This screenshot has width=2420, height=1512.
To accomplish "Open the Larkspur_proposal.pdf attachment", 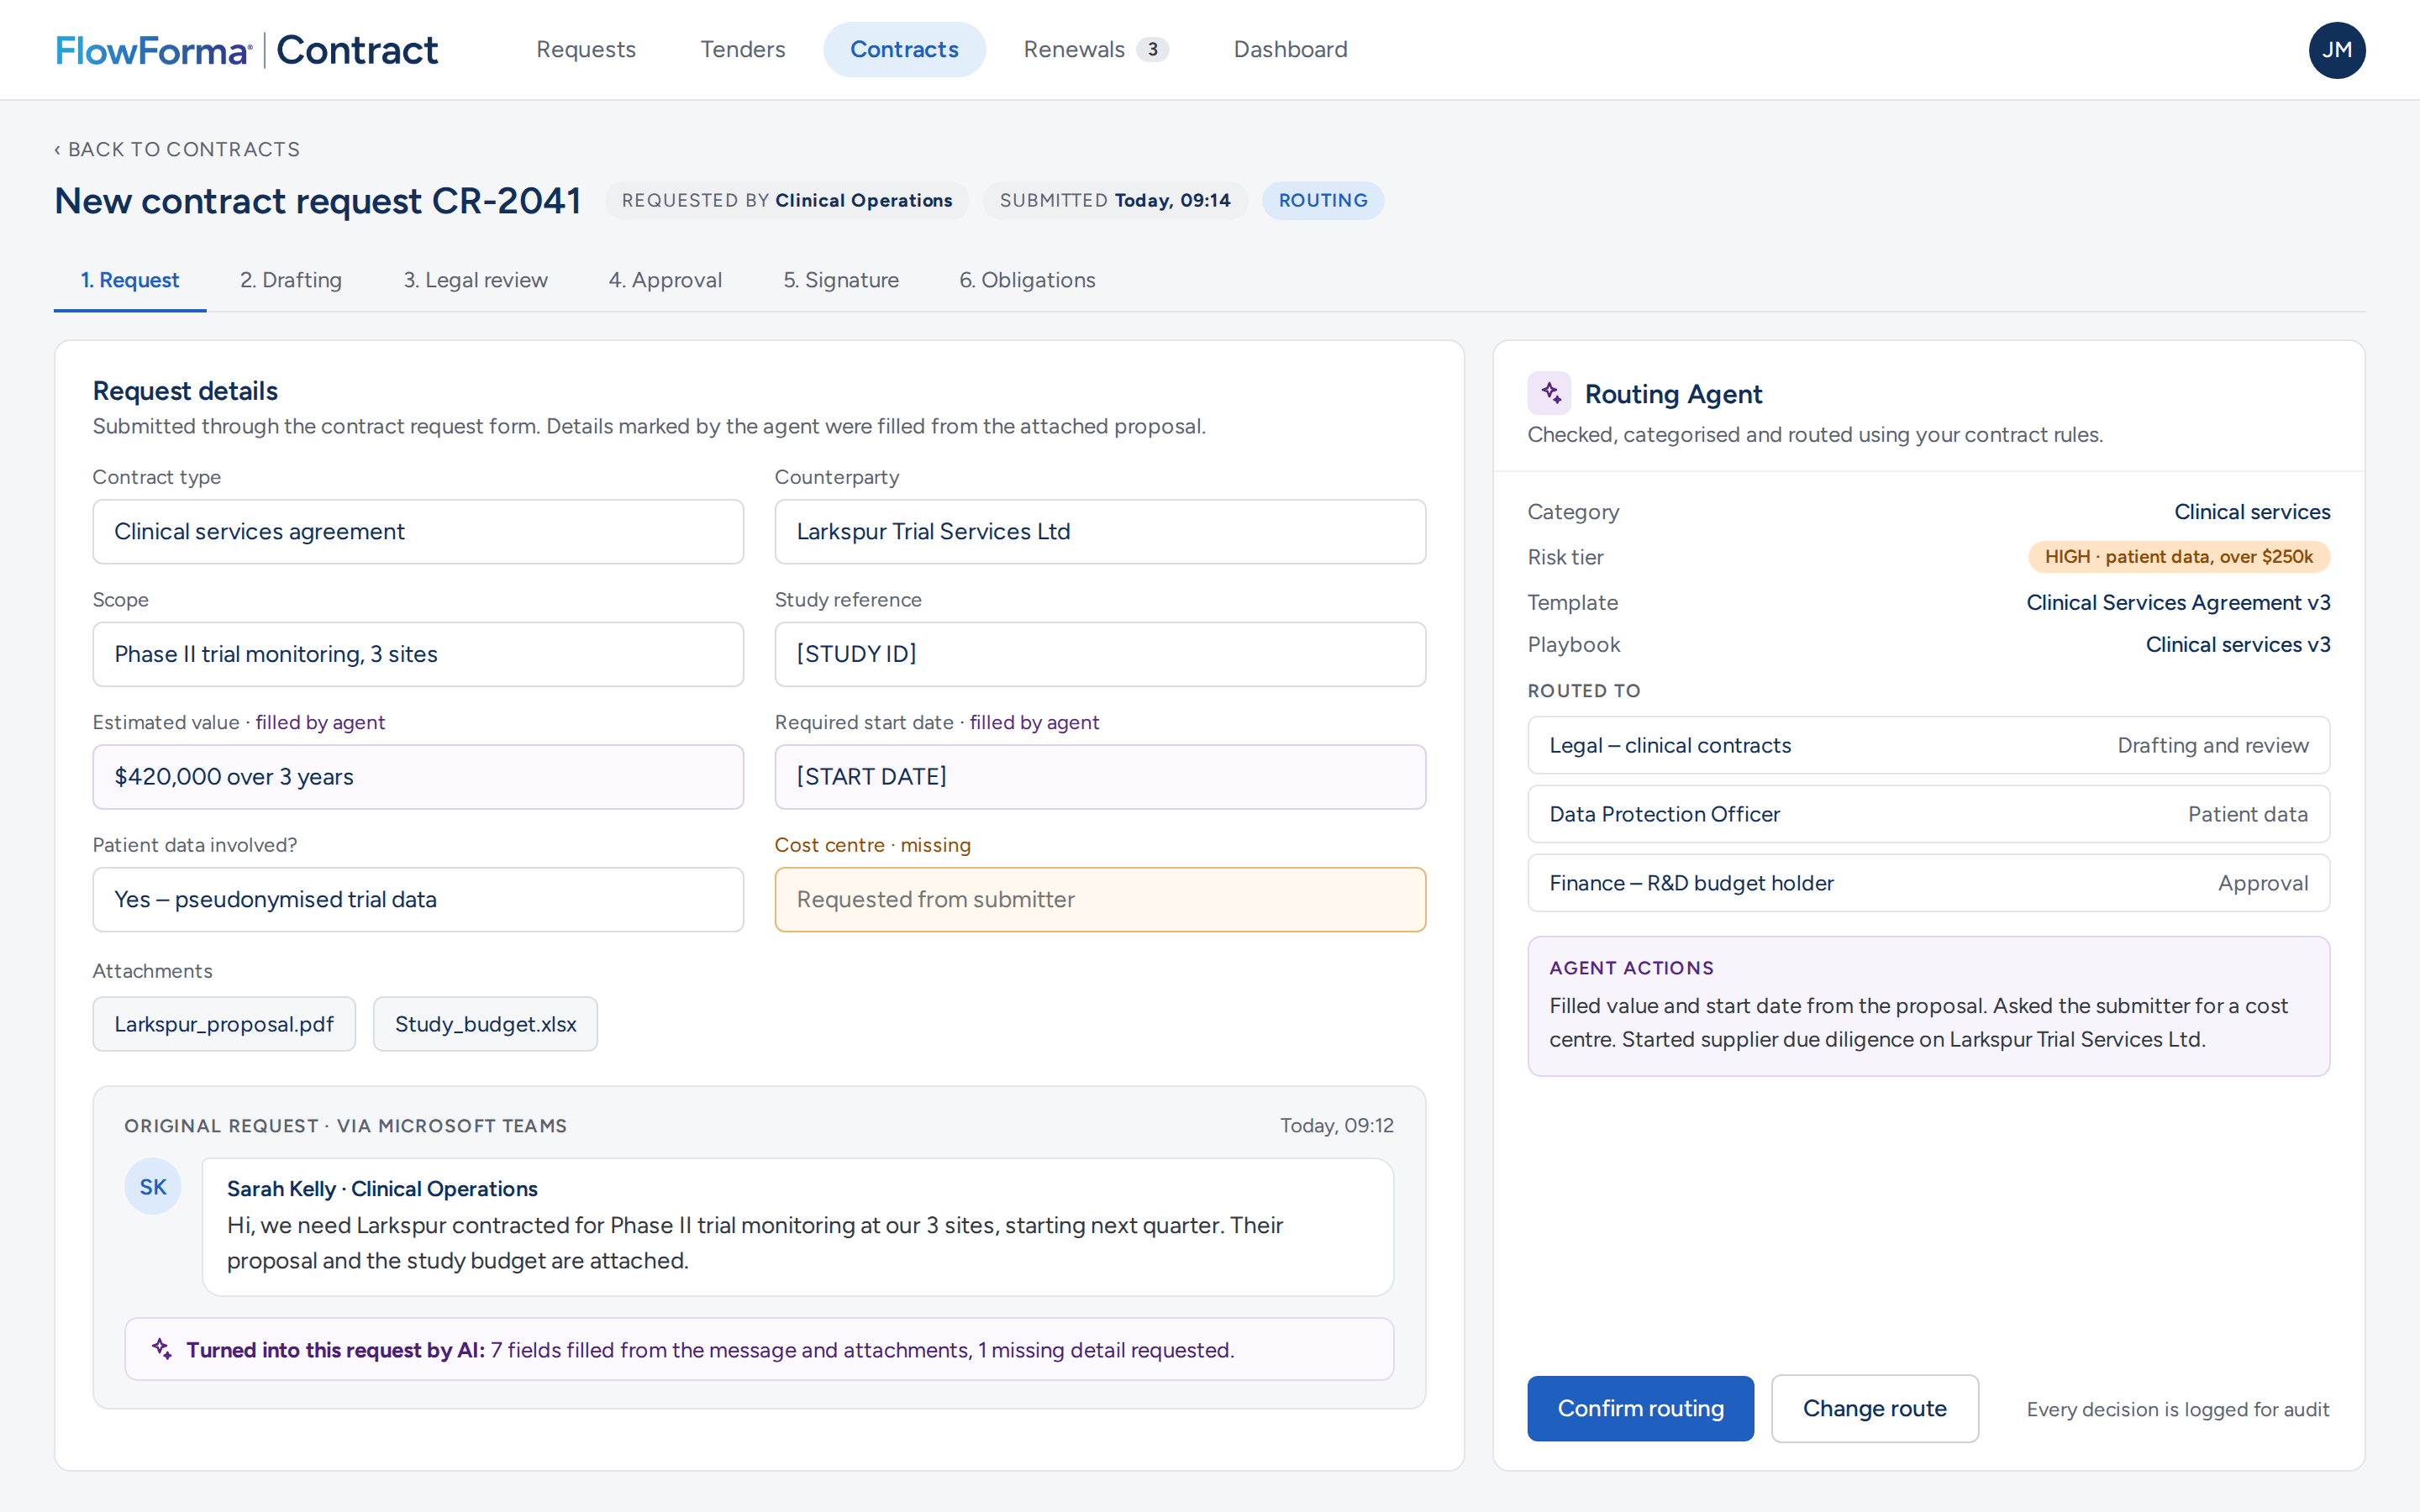I will point(224,1023).
